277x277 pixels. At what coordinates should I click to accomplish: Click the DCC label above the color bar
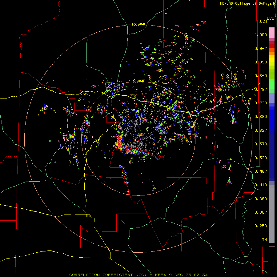[x=271, y=18]
